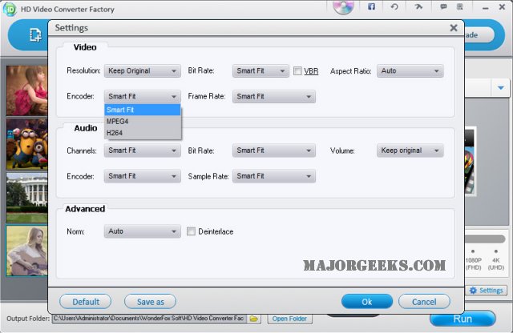Open the Frame Rate dropdown
513x333 pixels.
(x=274, y=96)
